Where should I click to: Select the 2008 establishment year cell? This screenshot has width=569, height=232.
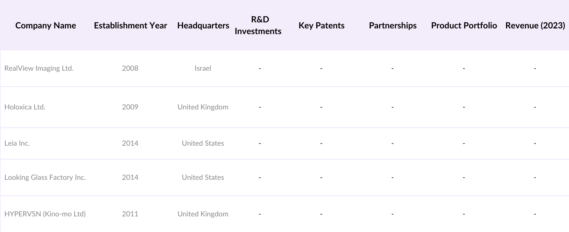pyautogui.click(x=130, y=68)
